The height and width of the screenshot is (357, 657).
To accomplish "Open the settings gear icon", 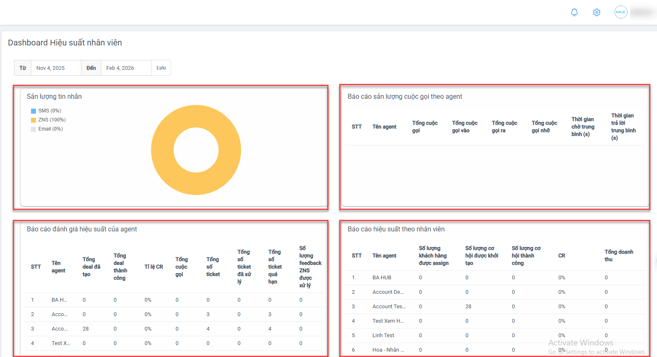I will point(596,12).
